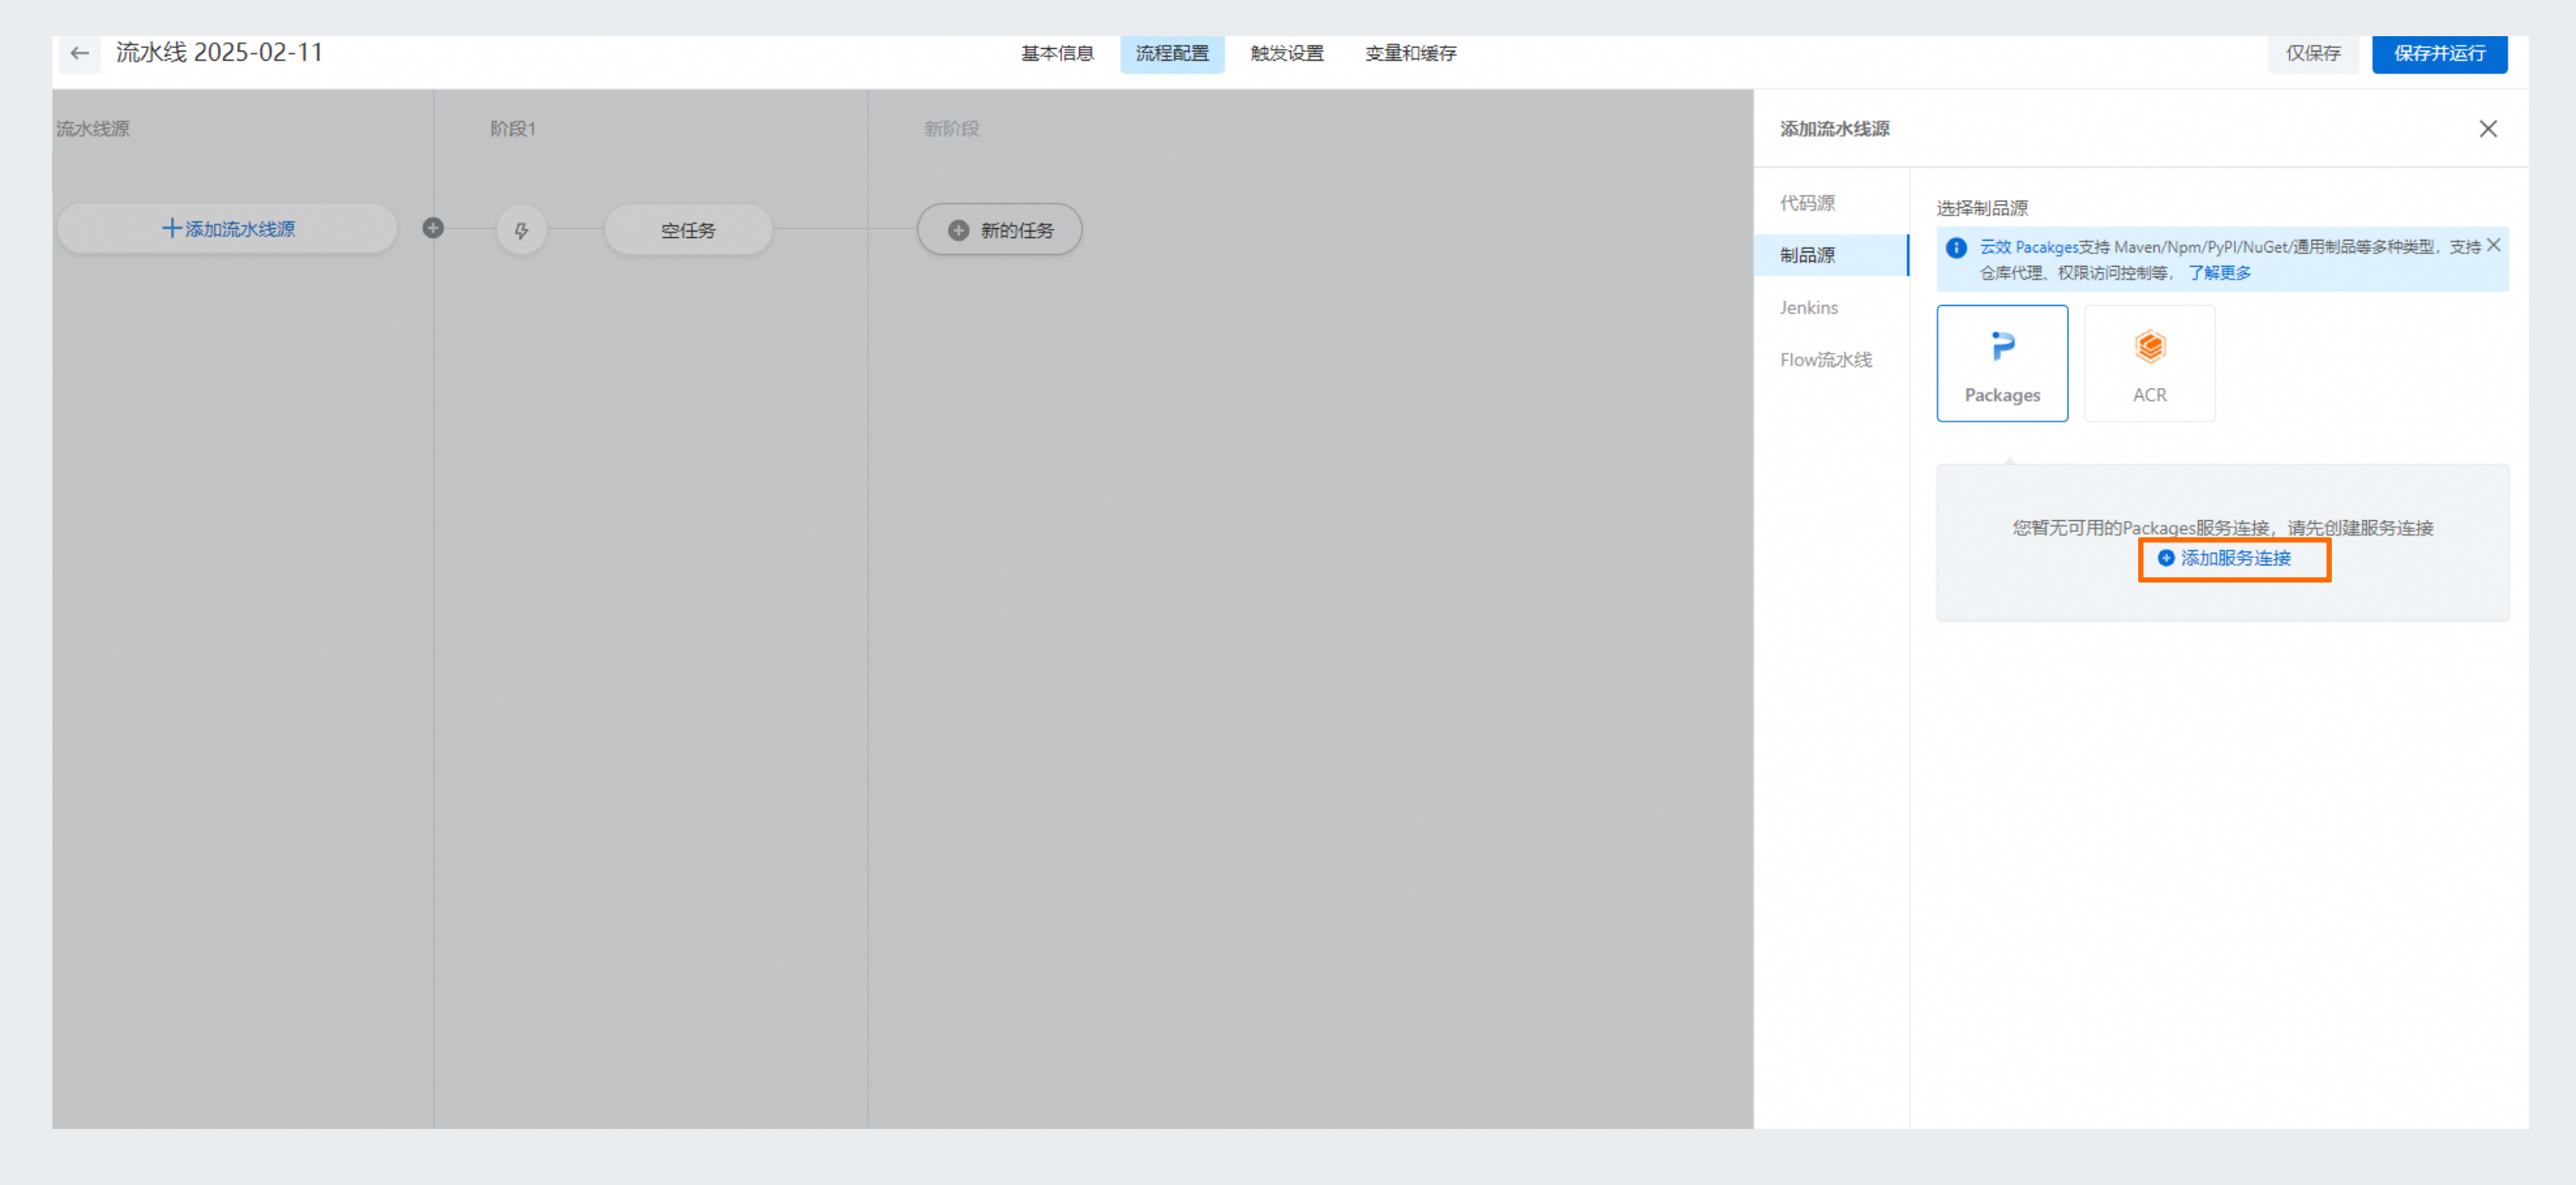This screenshot has height=1185, width=2576.
Task: Select 制品源 in the source list
Action: (1831, 255)
